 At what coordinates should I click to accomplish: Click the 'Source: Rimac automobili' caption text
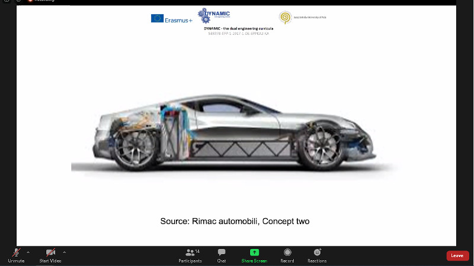pos(235,222)
